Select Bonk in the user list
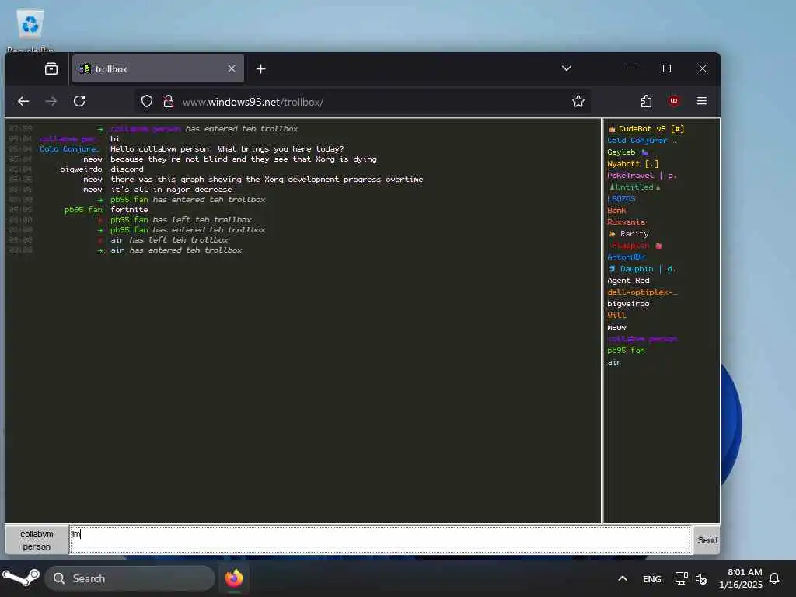 click(x=616, y=211)
